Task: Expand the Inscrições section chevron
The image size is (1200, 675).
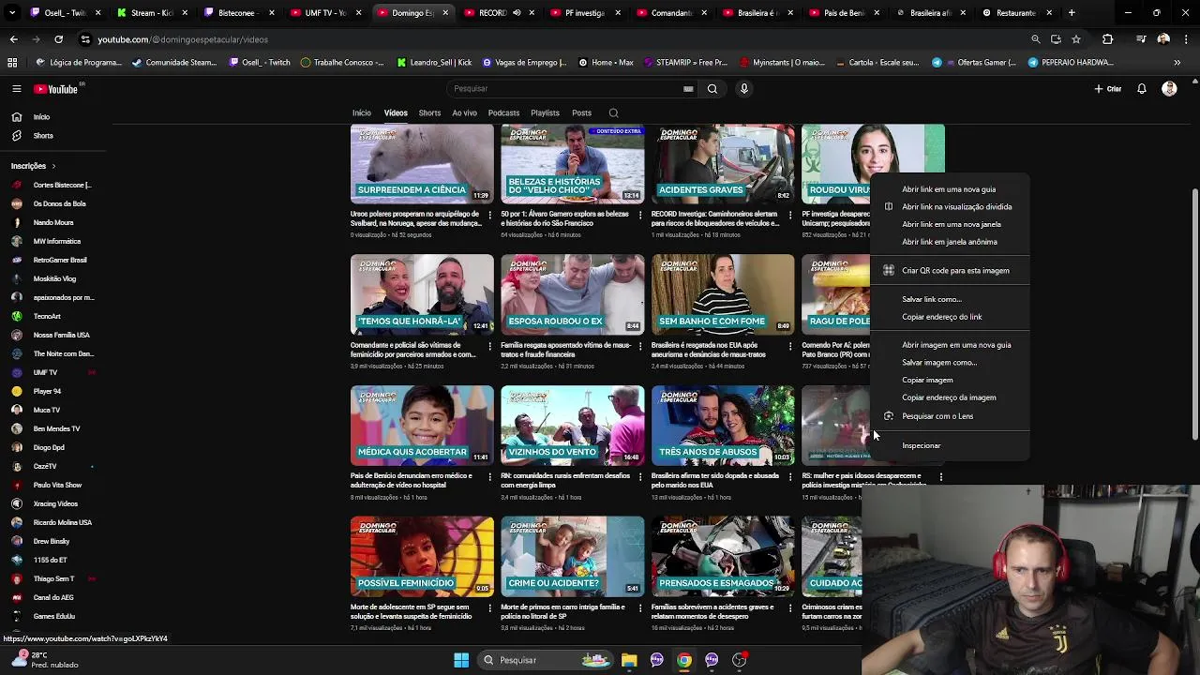Action: click(x=53, y=166)
